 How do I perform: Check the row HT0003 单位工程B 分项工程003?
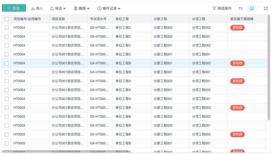point(7,108)
